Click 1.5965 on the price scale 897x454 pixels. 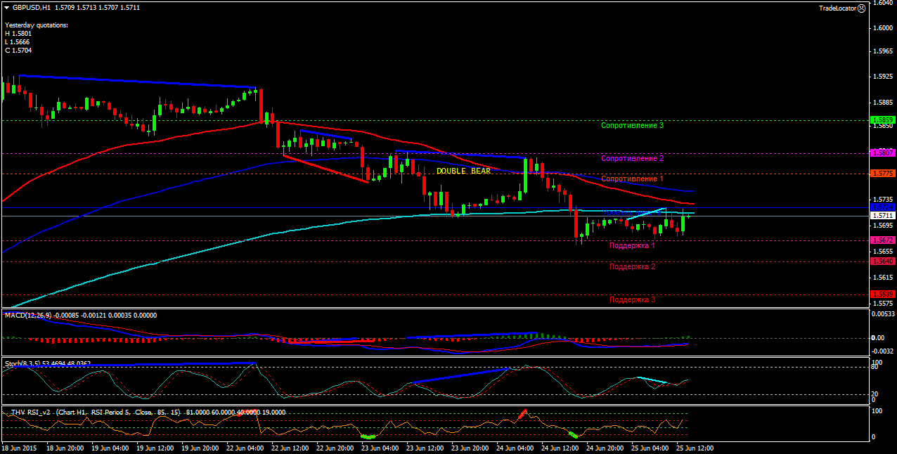pyautogui.click(x=884, y=52)
